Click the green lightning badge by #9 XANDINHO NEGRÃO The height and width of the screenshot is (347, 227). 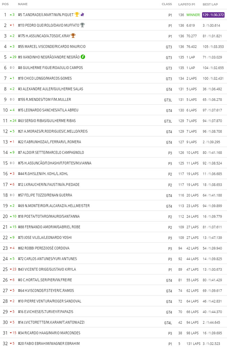(x=83, y=57)
